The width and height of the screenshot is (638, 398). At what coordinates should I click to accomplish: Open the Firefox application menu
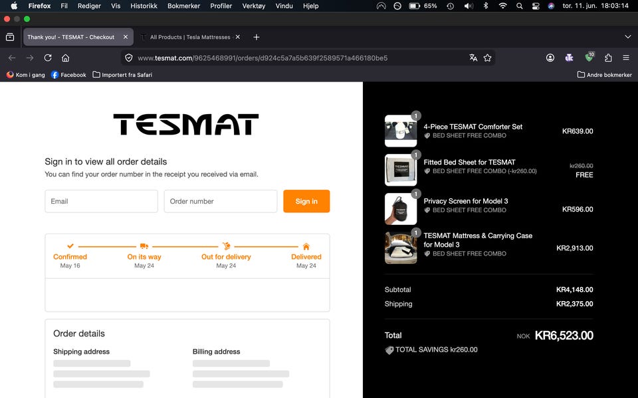(x=39, y=6)
